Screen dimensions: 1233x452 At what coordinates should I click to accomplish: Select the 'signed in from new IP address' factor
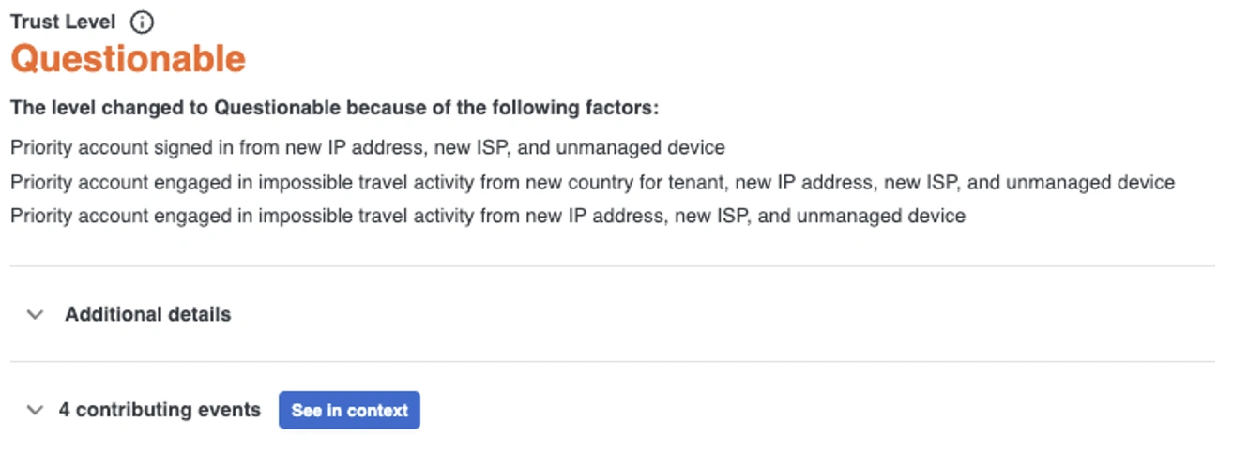click(367, 148)
